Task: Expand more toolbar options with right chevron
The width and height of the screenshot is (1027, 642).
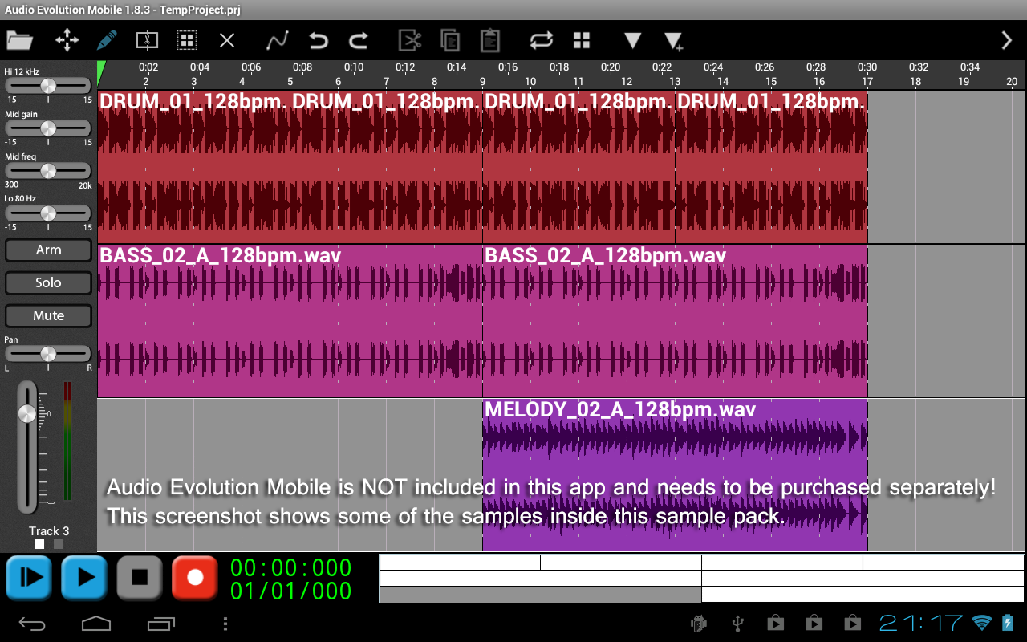Action: 1006,40
